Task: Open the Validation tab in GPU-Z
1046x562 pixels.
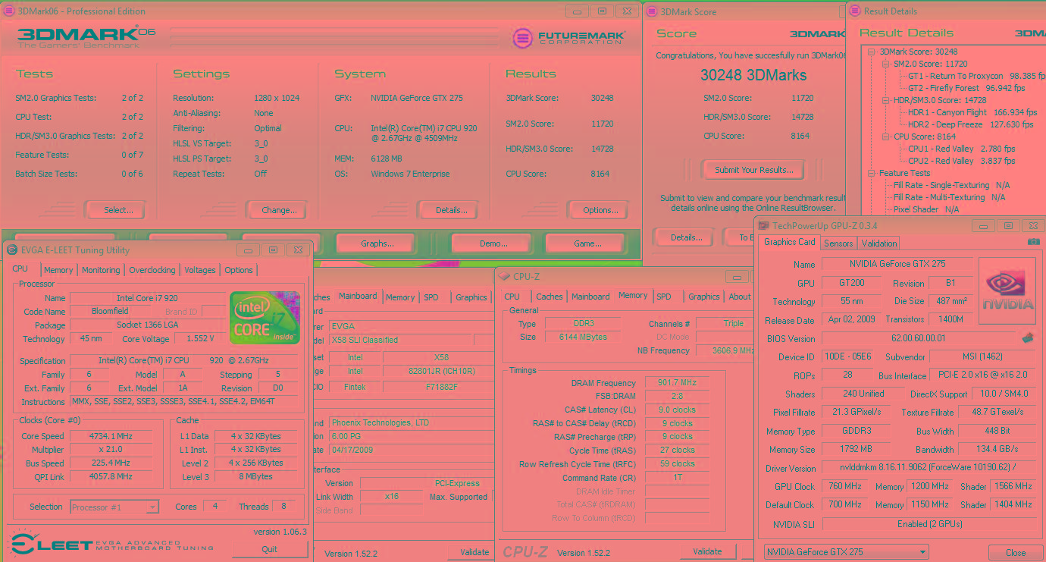Action: pos(879,243)
